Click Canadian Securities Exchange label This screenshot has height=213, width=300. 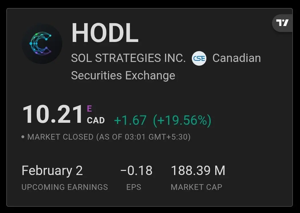pyautogui.click(x=166, y=67)
